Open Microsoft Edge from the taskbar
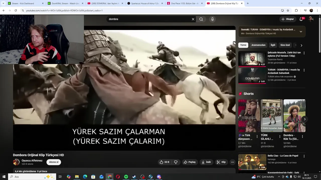 85,177
